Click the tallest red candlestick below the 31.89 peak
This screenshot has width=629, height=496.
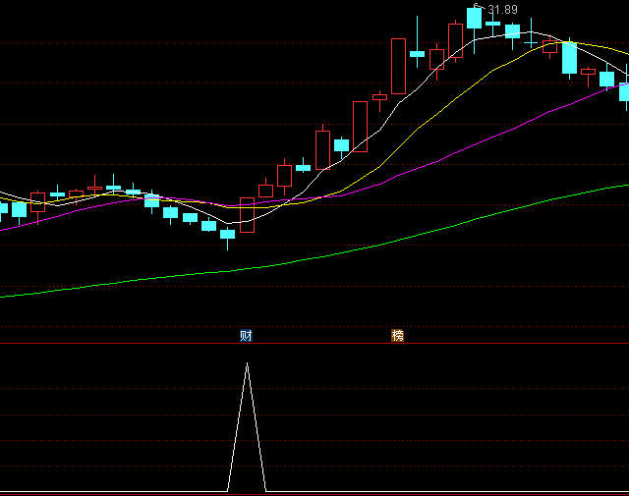click(398, 66)
